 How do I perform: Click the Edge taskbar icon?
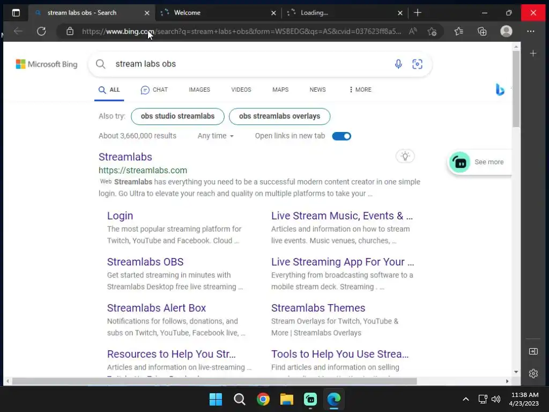point(333,399)
